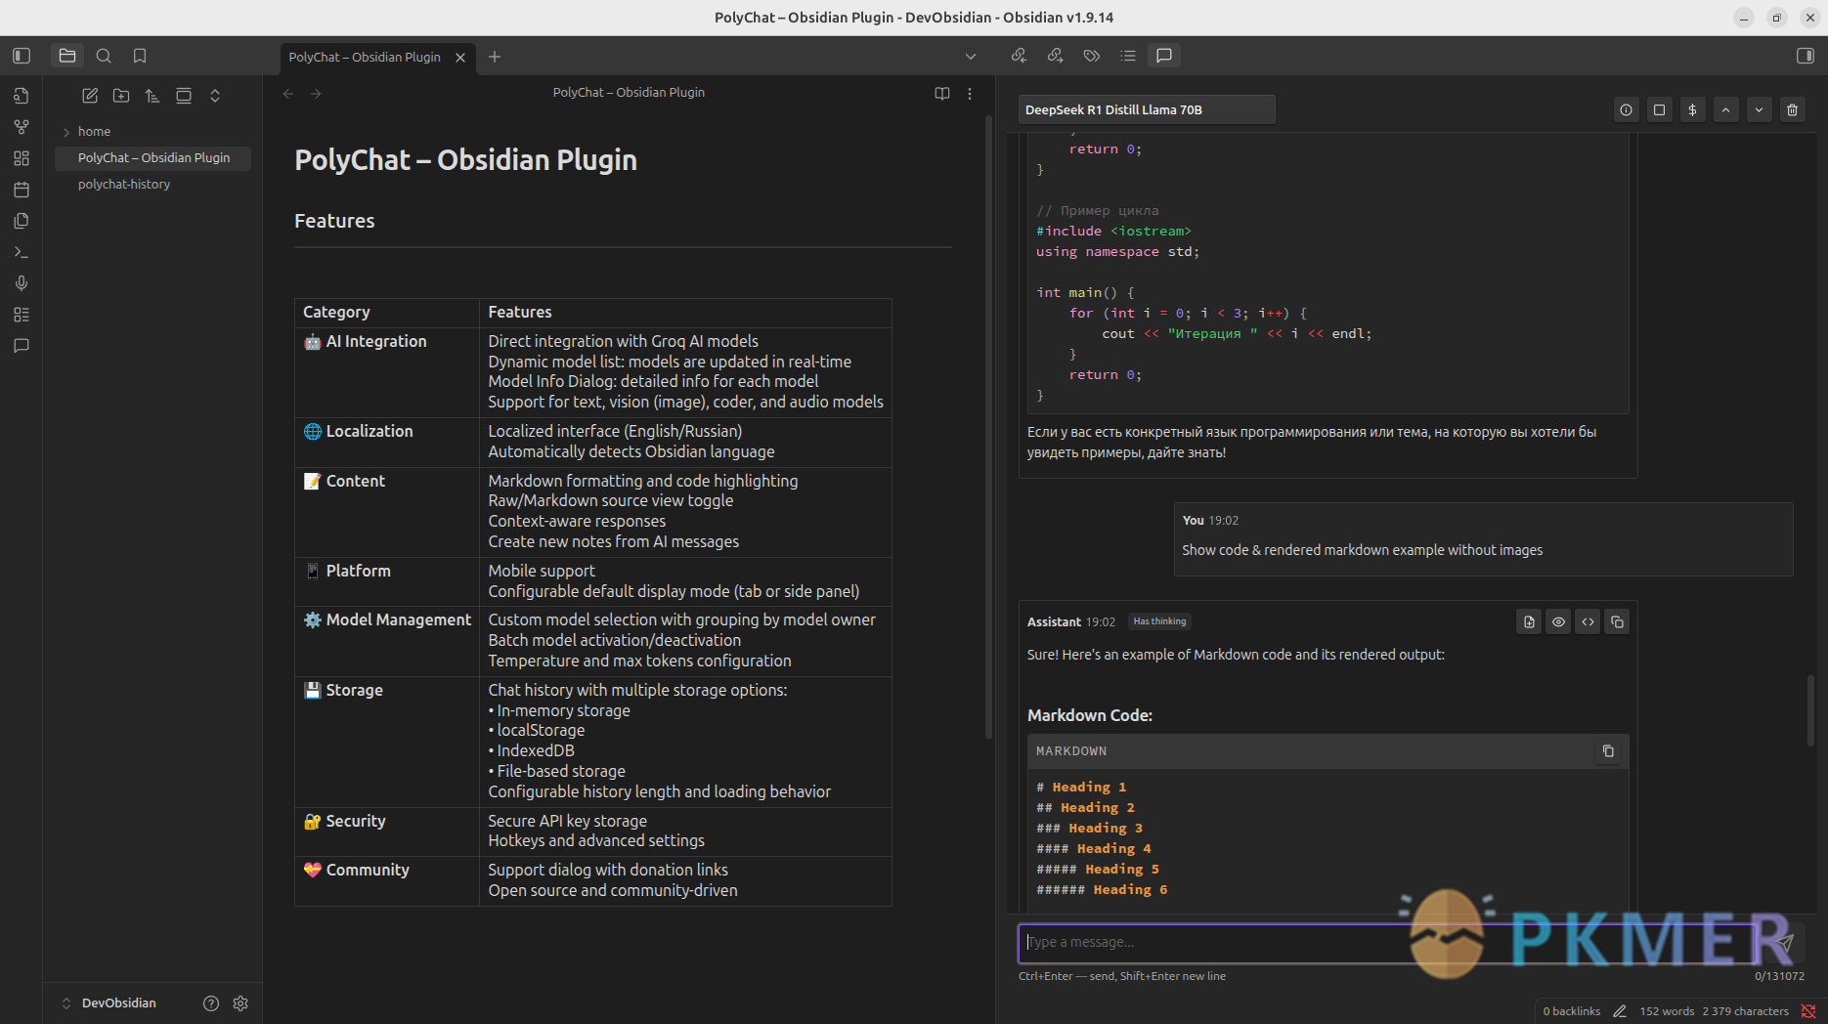The height and width of the screenshot is (1024, 1828).
Task: Click the sync status icon
Action: (x=1809, y=1011)
